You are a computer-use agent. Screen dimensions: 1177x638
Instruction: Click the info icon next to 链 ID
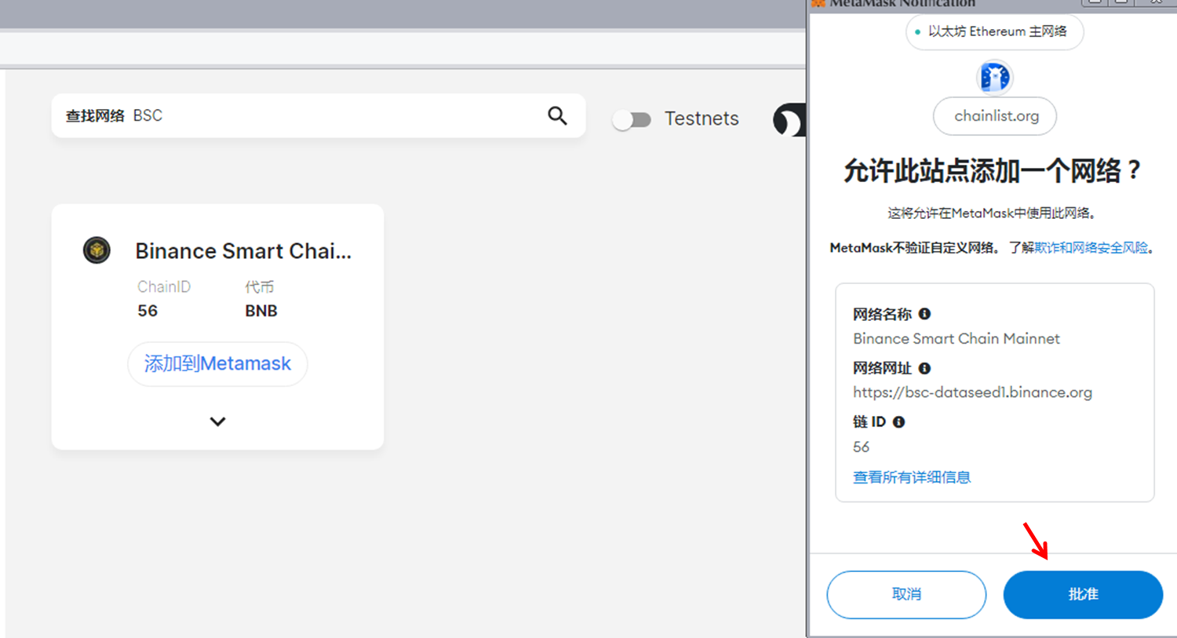coord(899,422)
